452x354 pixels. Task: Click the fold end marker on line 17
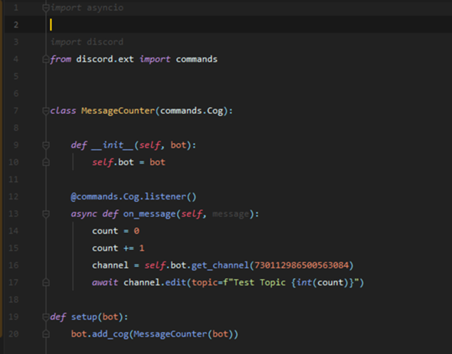(x=46, y=282)
